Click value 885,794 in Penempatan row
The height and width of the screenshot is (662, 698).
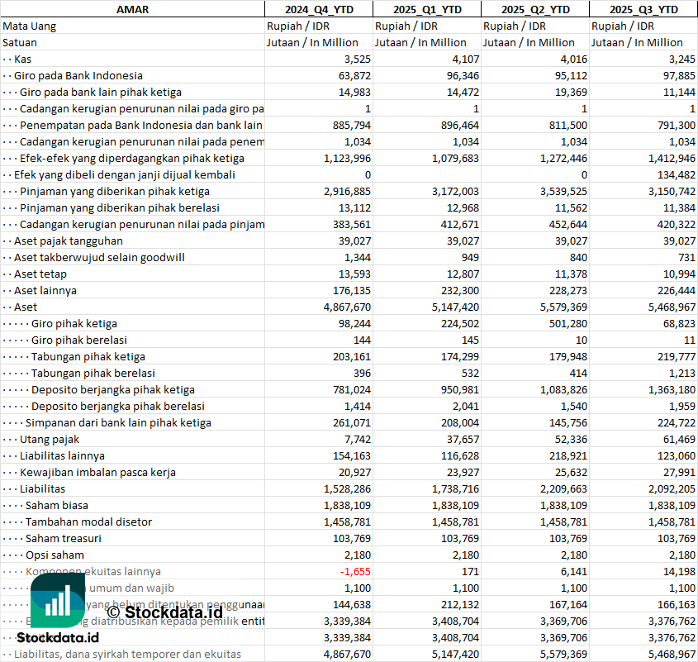[352, 125]
